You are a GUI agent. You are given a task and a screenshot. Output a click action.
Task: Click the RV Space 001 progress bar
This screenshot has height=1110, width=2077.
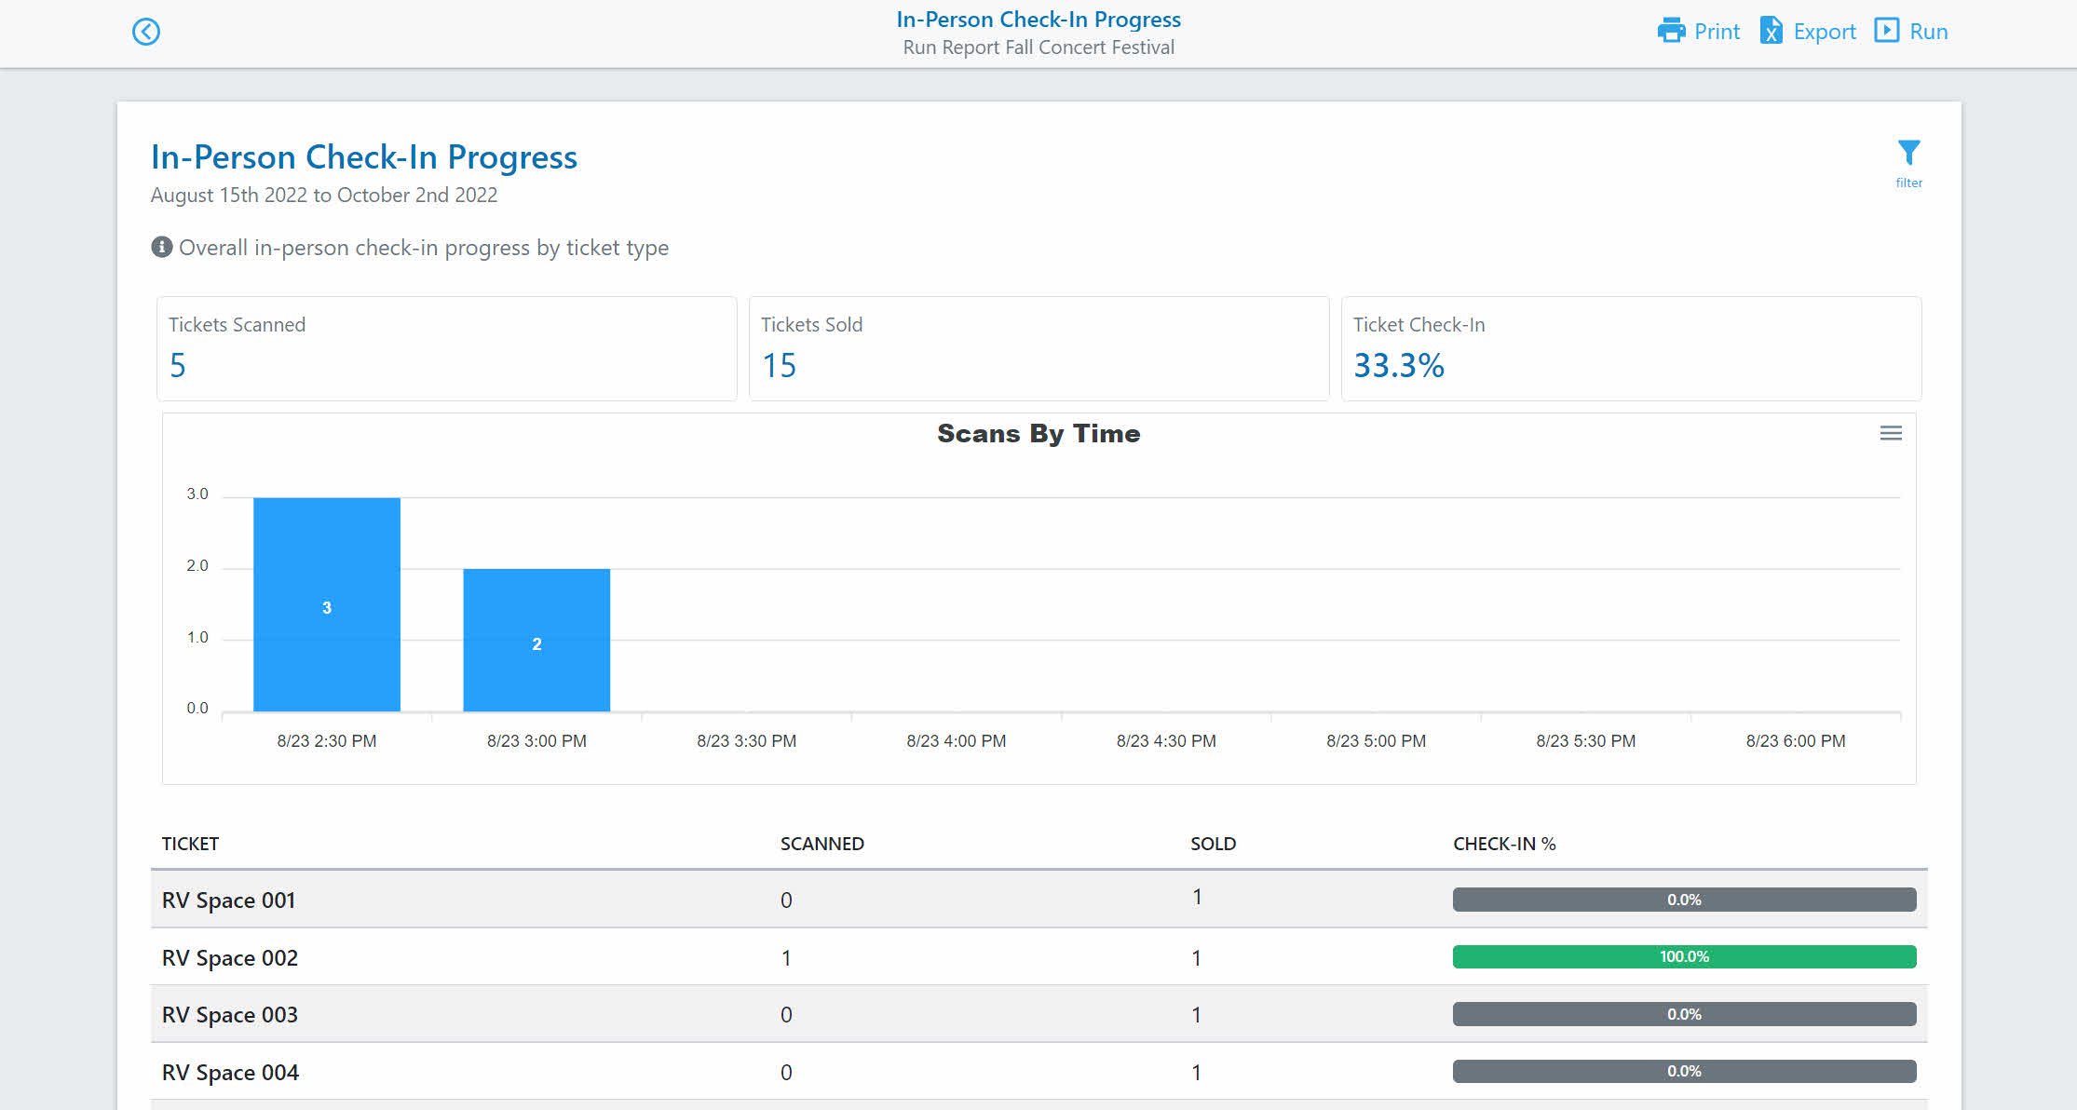1684,900
